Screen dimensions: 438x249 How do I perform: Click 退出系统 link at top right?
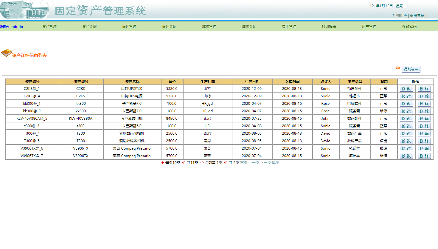coord(417,16)
